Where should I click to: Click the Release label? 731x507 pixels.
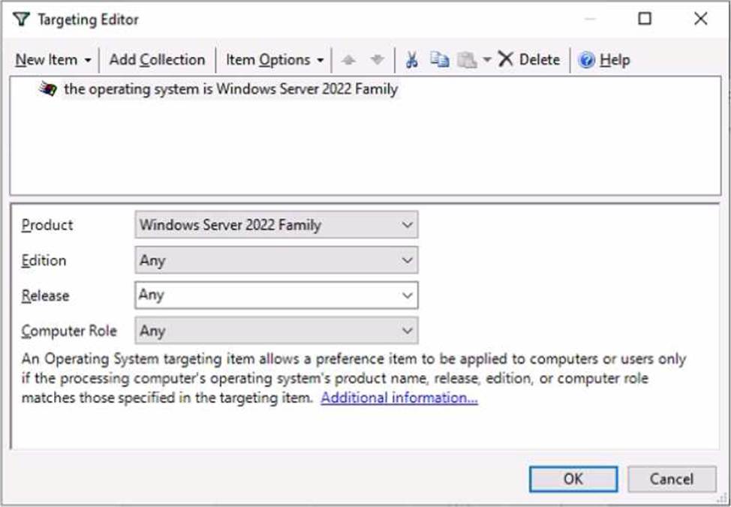45,295
